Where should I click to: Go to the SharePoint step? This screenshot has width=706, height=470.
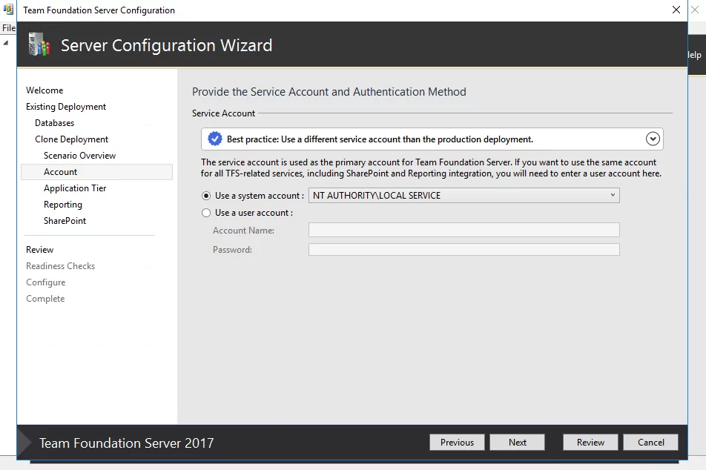(x=65, y=221)
